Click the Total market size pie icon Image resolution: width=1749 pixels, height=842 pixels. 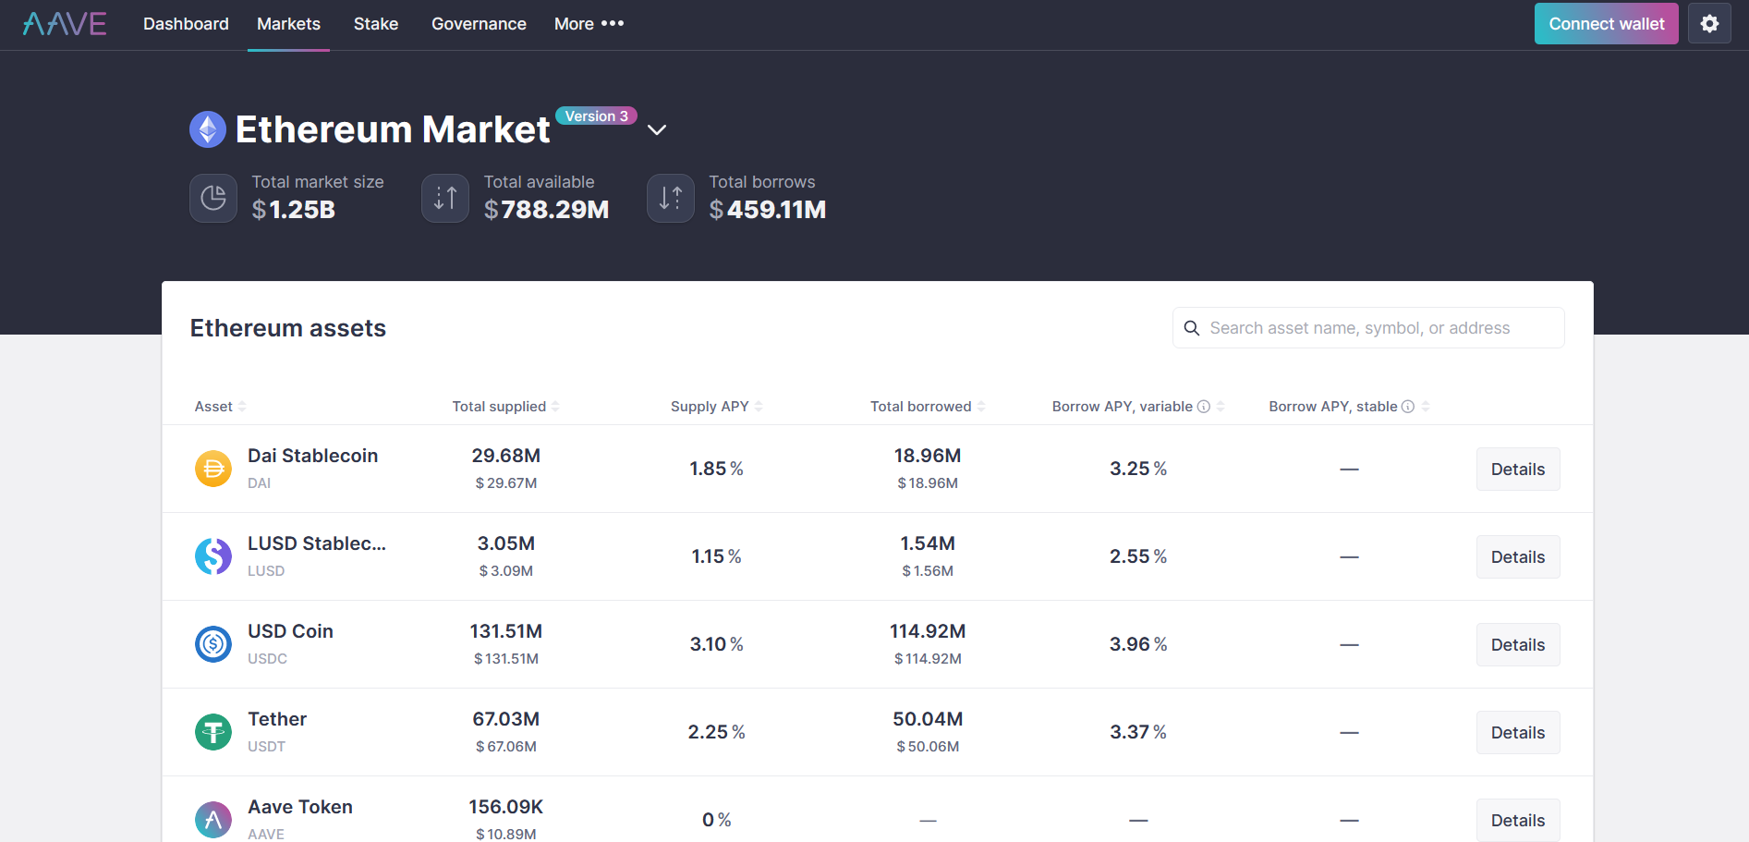213,198
